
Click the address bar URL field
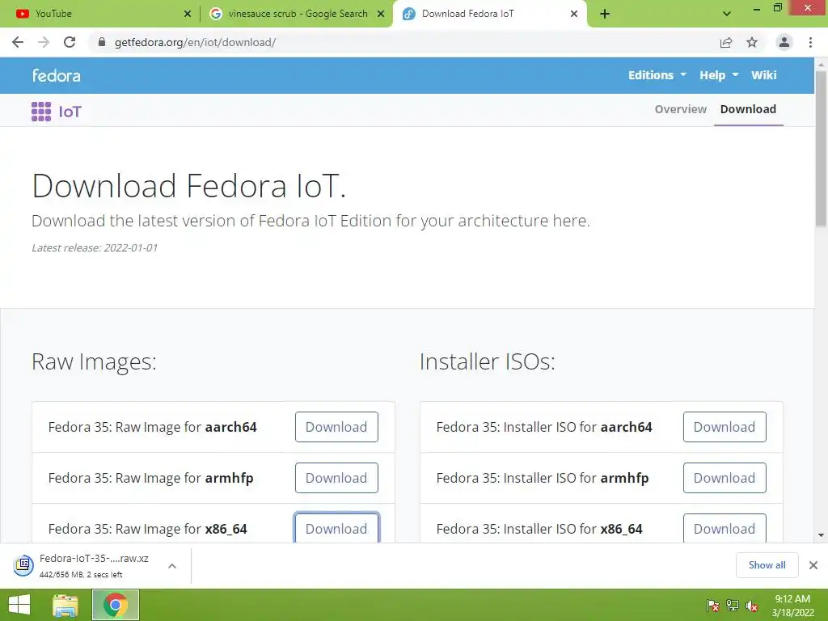coord(401,42)
